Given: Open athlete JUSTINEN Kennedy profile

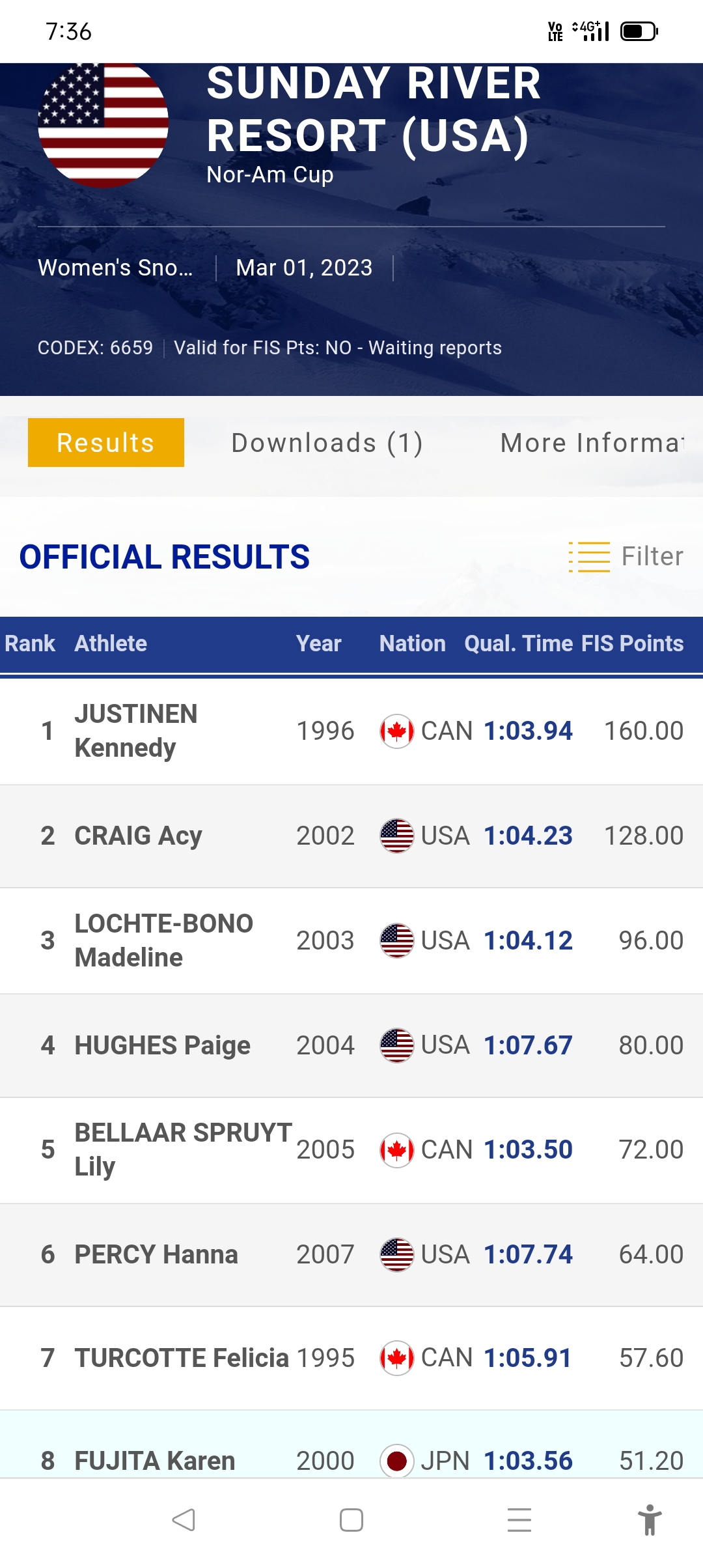Looking at the screenshot, I should tap(135, 731).
